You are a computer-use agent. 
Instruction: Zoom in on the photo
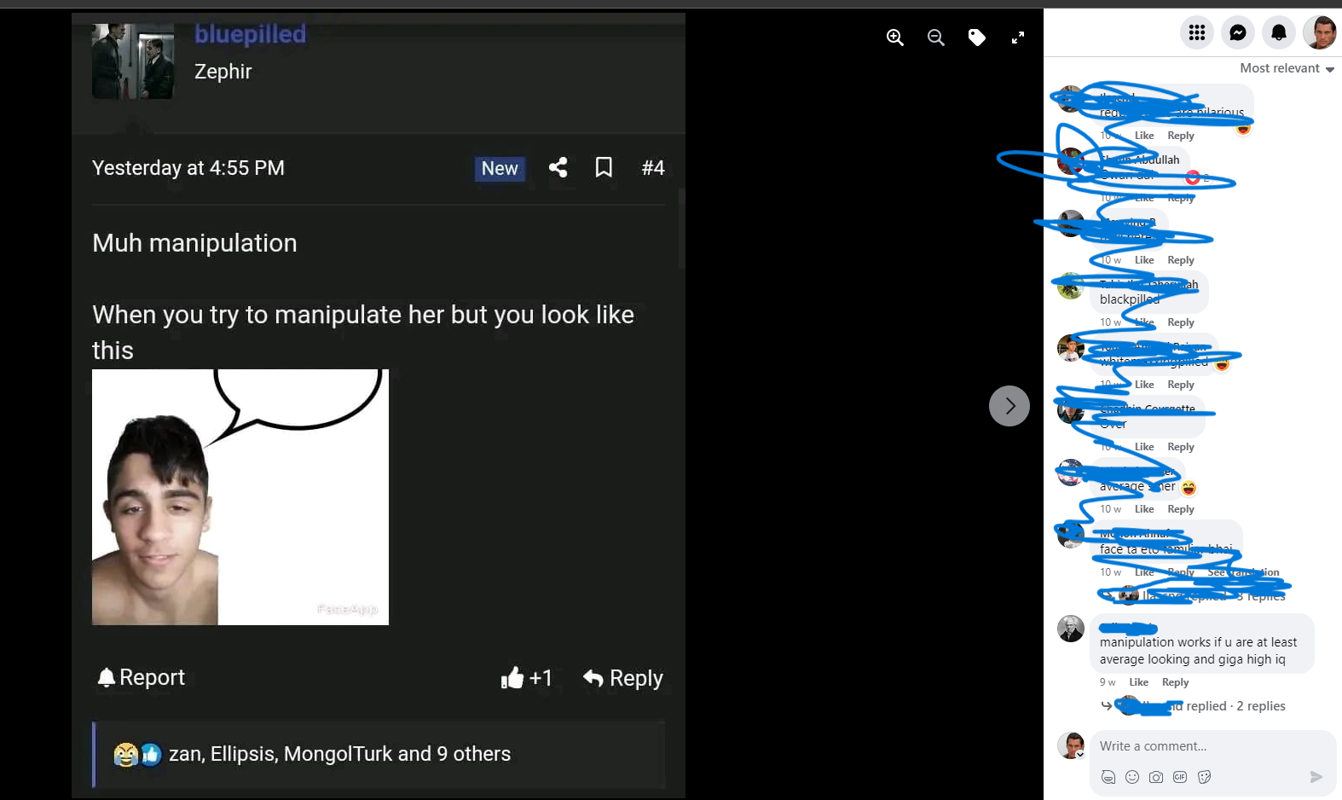point(894,38)
